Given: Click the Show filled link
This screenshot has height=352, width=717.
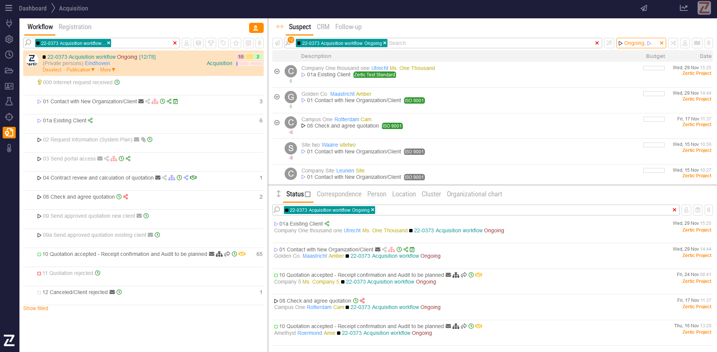Looking at the screenshot, I should [36, 308].
